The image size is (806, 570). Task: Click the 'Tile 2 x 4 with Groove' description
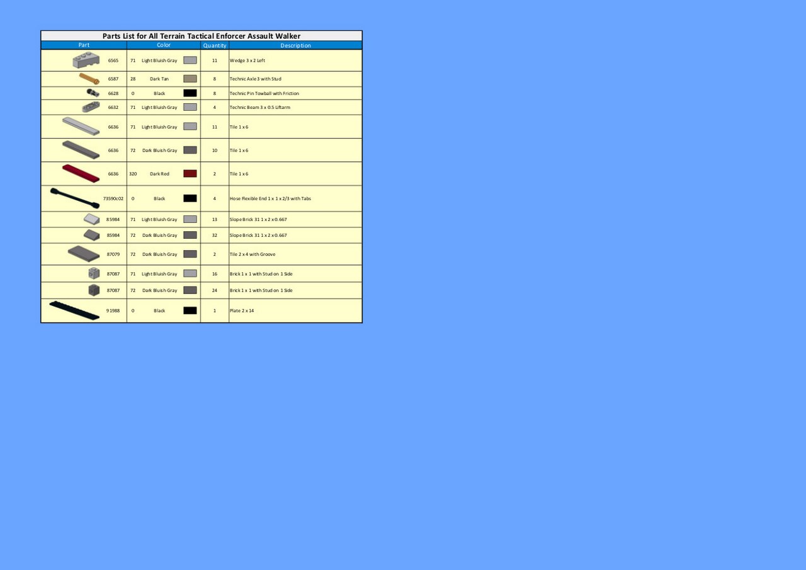click(x=253, y=254)
